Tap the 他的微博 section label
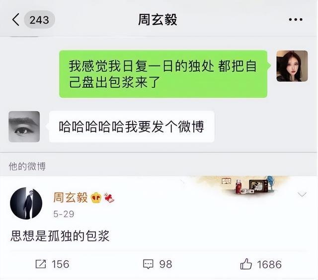Screen dimensions: 318x280 tap(27, 166)
